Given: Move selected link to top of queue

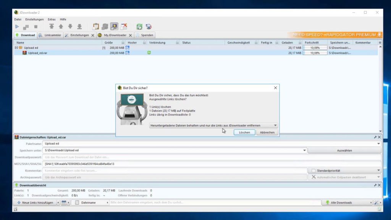Looking at the screenshot, I should click(x=52, y=26).
